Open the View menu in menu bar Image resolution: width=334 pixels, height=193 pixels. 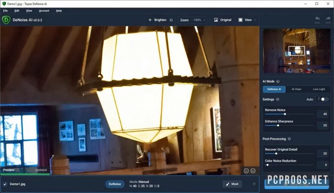29,11
